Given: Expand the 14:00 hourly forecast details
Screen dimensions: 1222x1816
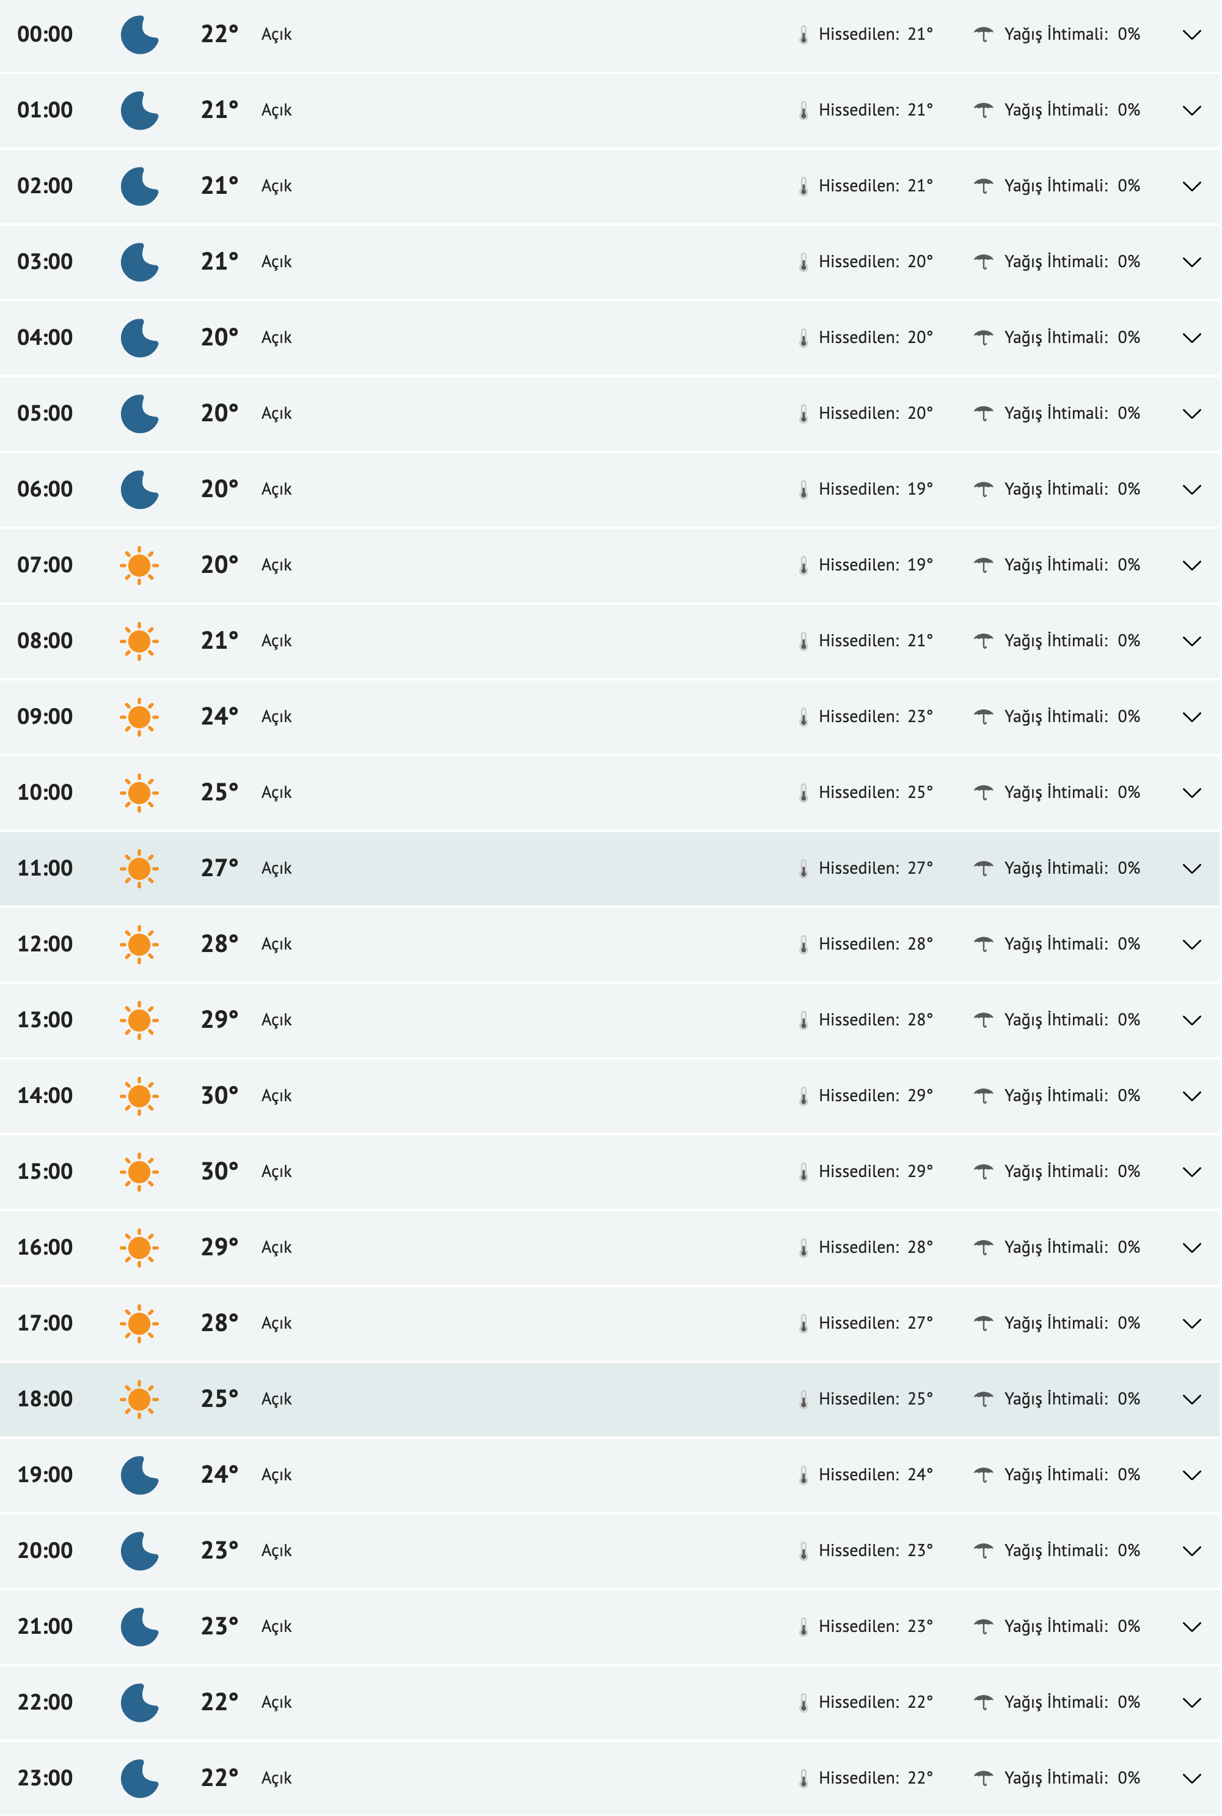Looking at the screenshot, I should [x=1191, y=1096].
